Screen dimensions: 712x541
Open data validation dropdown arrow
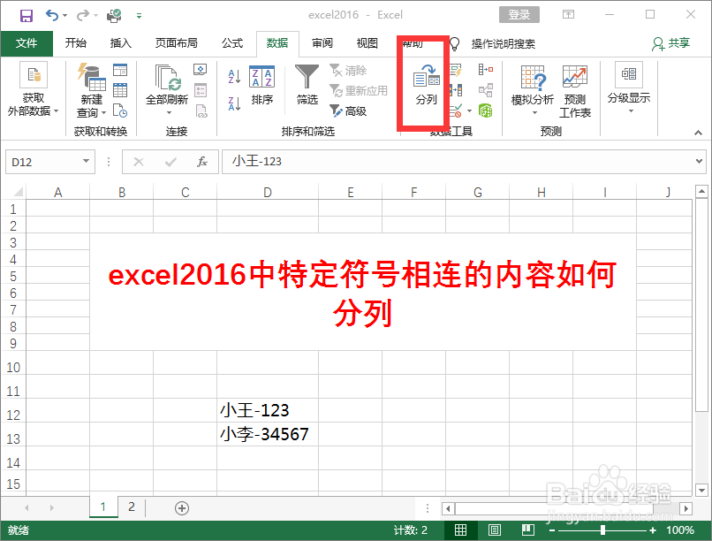click(x=469, y=110)
